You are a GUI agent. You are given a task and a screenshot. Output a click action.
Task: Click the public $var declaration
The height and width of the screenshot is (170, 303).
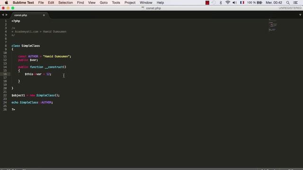point(28,60)
